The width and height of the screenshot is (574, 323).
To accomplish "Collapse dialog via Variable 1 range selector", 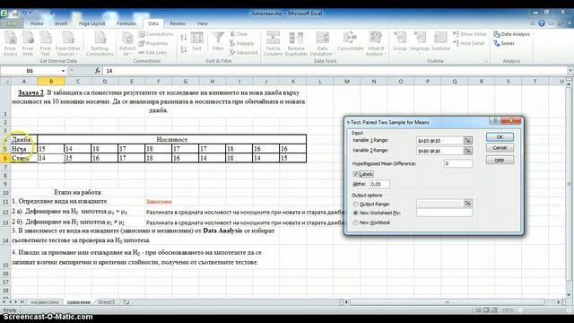I will click(x=468, y=141).
